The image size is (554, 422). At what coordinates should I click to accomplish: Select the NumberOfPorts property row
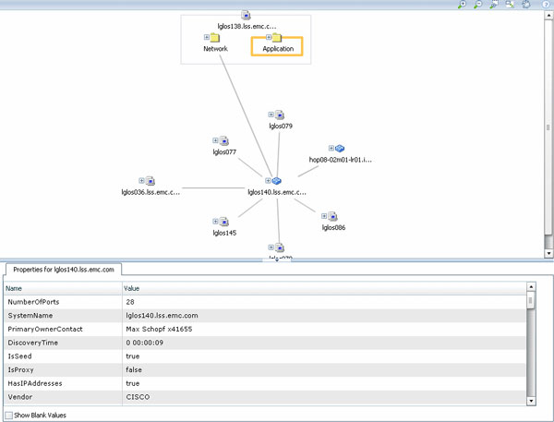(265, 302)
